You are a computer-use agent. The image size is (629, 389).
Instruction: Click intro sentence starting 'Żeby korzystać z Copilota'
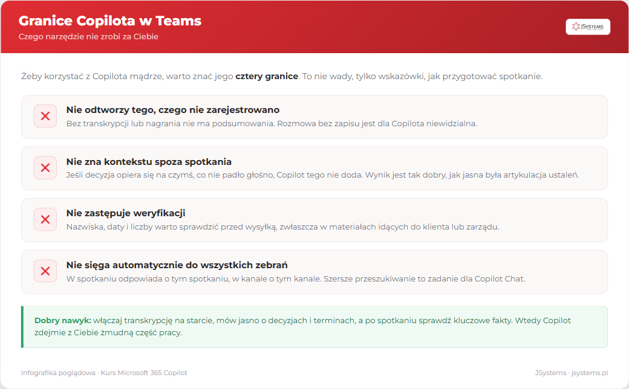(x=282, y=76)
